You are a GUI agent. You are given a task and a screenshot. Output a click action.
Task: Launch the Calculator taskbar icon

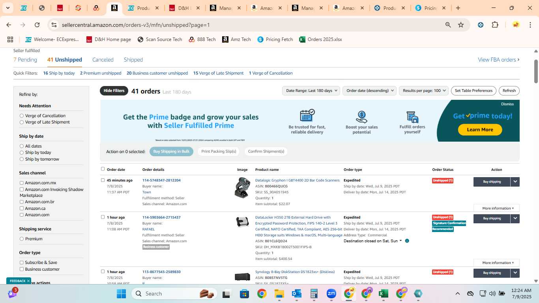(314, 294)
